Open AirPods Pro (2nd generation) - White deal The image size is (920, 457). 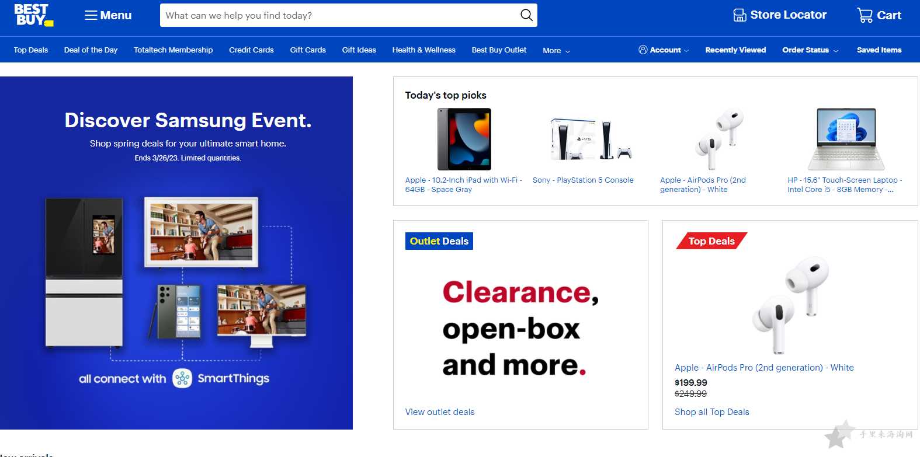764,368
